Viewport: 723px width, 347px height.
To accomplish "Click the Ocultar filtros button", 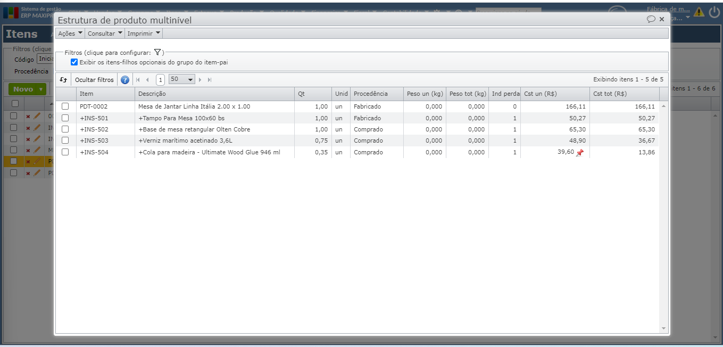I will pyautogui.click(x=94, y=80).
